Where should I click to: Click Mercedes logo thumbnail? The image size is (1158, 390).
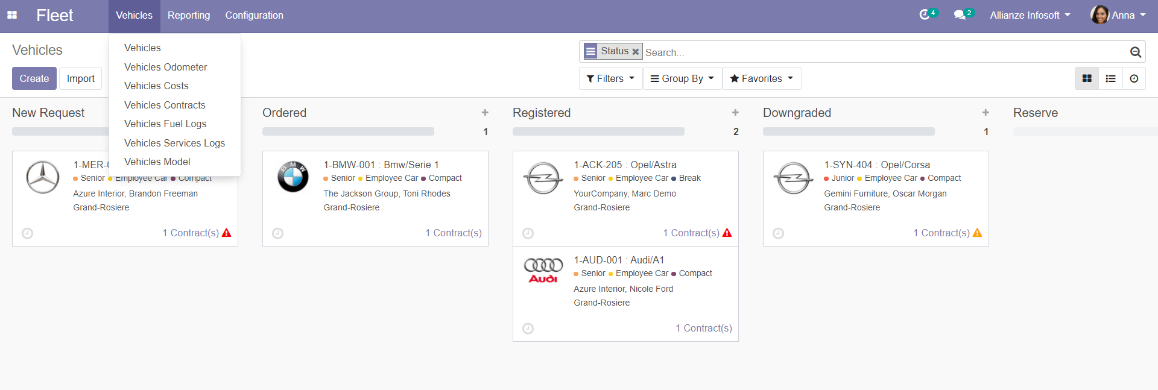pos(43,177)
